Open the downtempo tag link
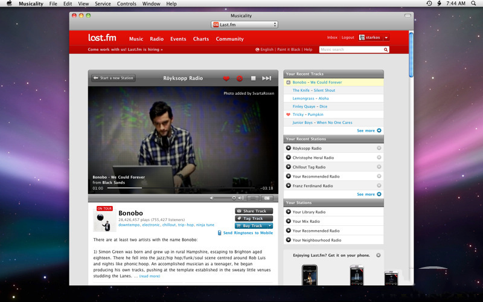 129,225
